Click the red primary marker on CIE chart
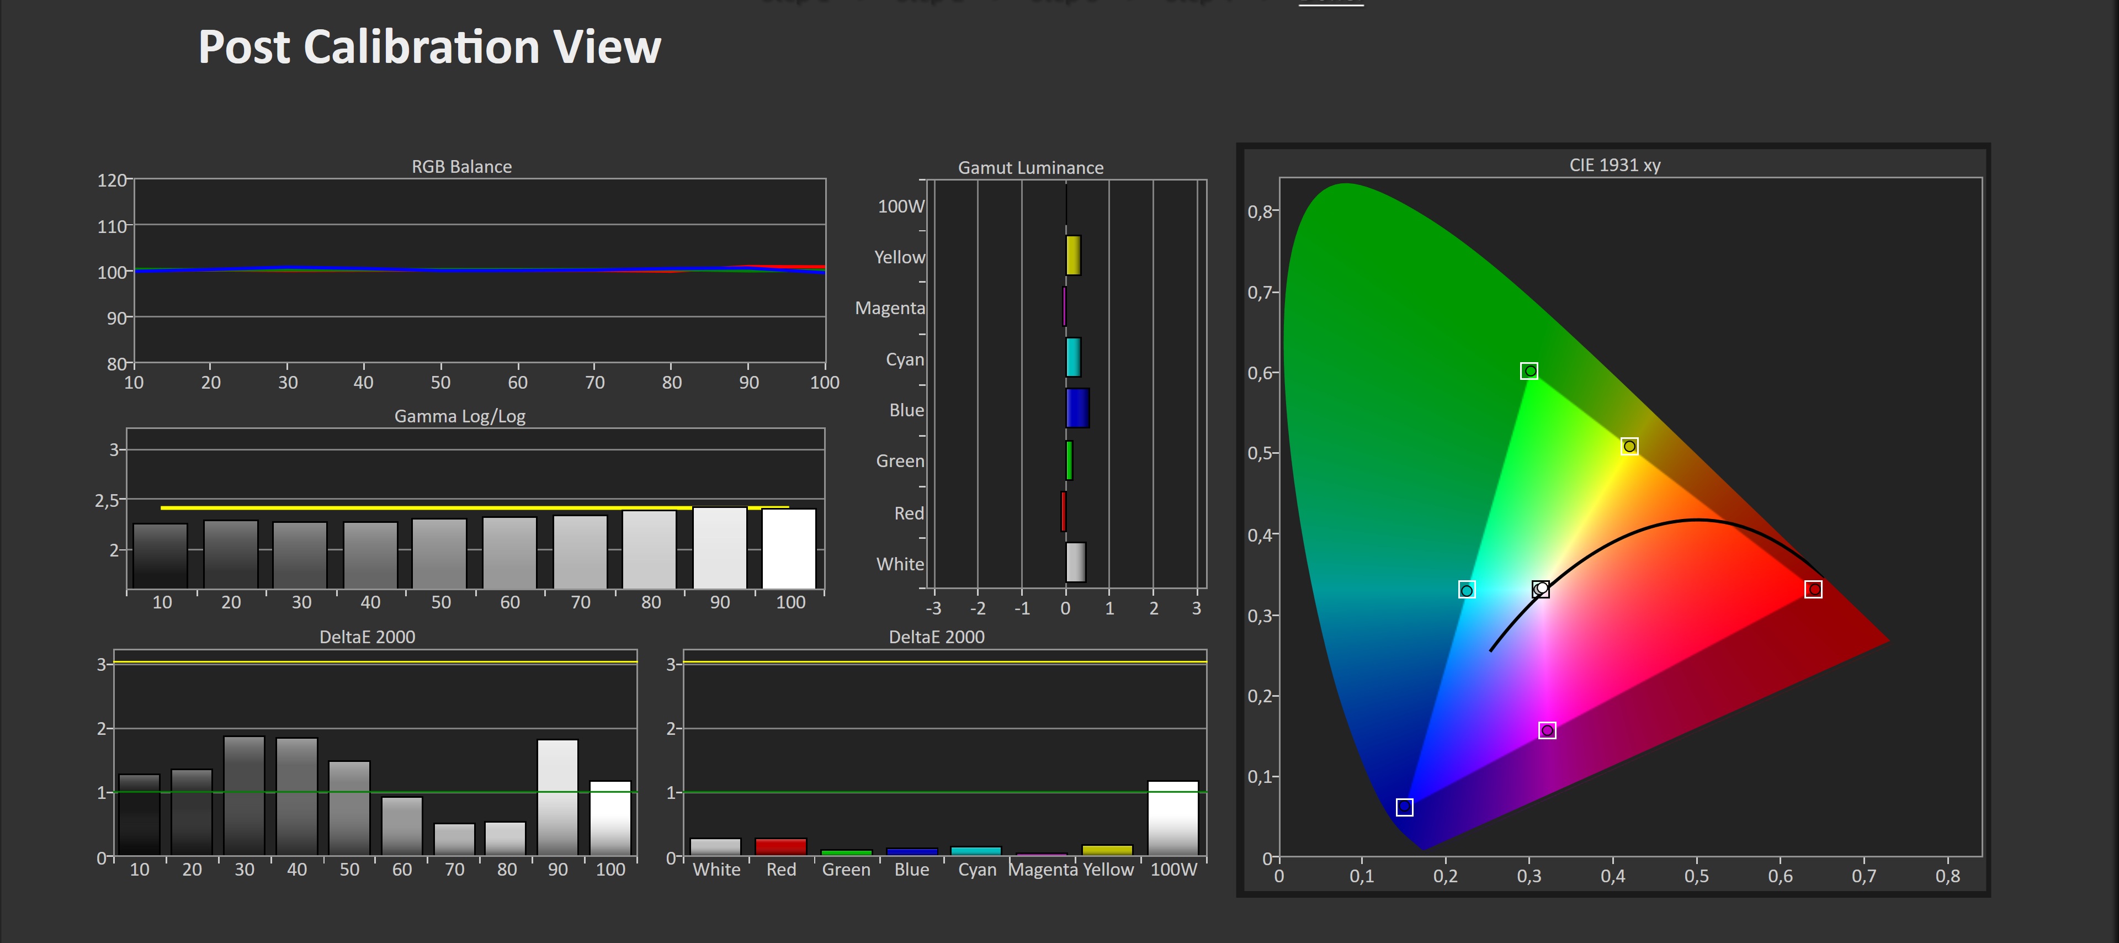 (x=1813, y=589)
